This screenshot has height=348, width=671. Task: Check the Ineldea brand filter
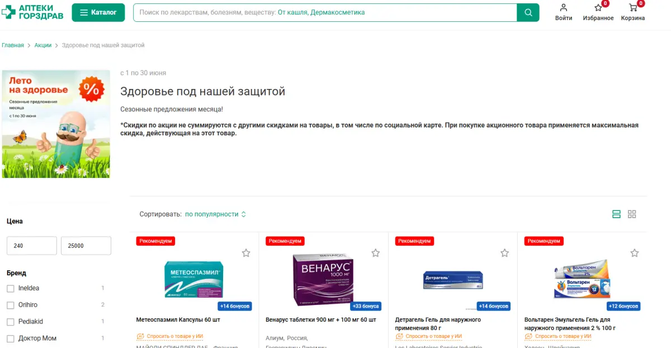[x=11, y=289]
